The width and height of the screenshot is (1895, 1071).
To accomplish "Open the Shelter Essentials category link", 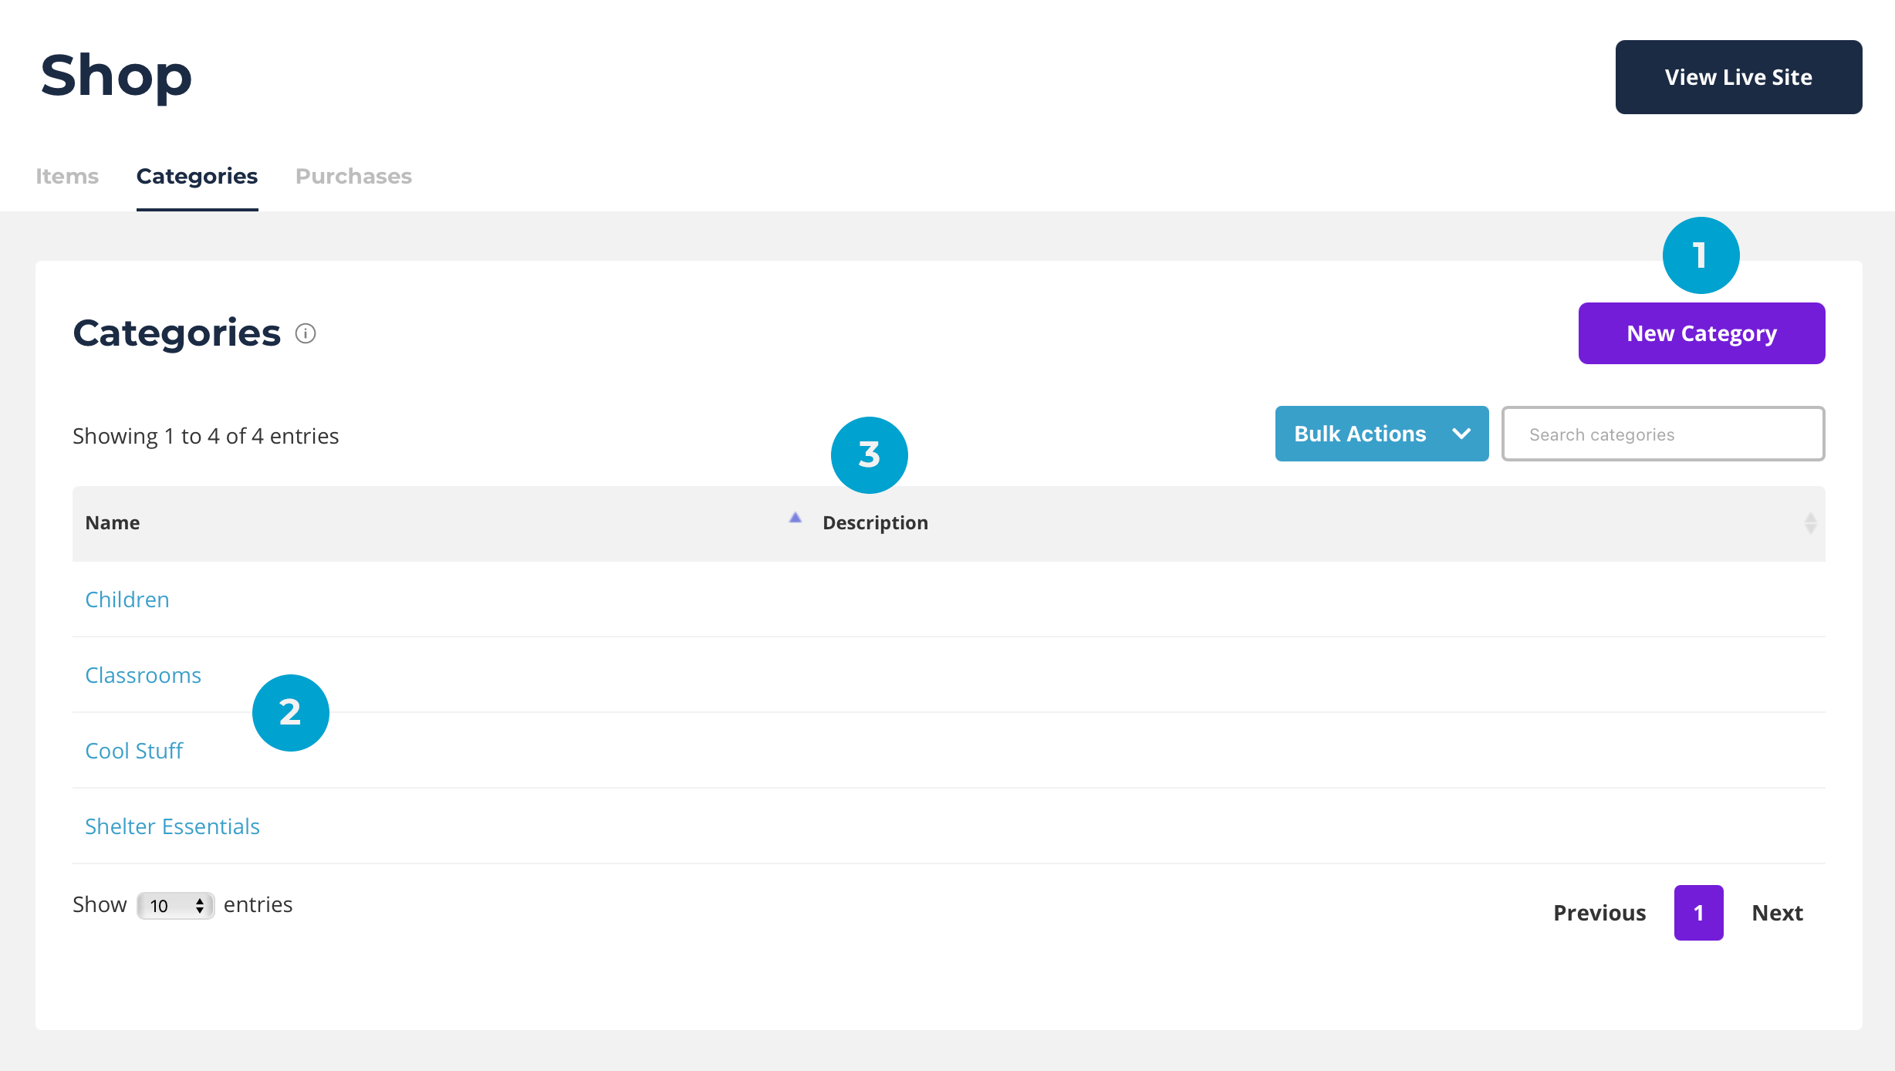I will pos(172,826).
